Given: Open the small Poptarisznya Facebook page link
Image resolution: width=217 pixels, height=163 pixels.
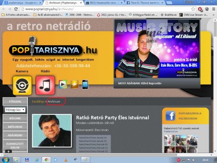Looking at the screenshot, I should (x=171, y=131).
